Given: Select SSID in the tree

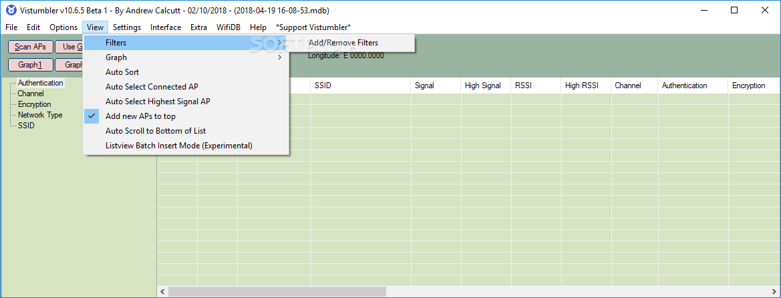Looking at the screenshot, I should pyautogui.click(x=26, y=126).
